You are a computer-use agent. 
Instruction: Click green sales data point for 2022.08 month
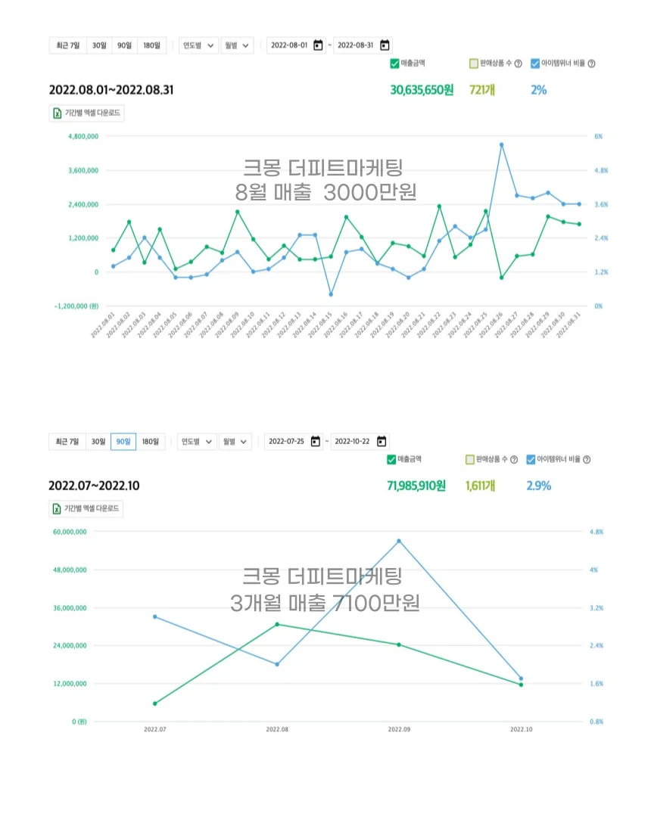click(277, 624)
